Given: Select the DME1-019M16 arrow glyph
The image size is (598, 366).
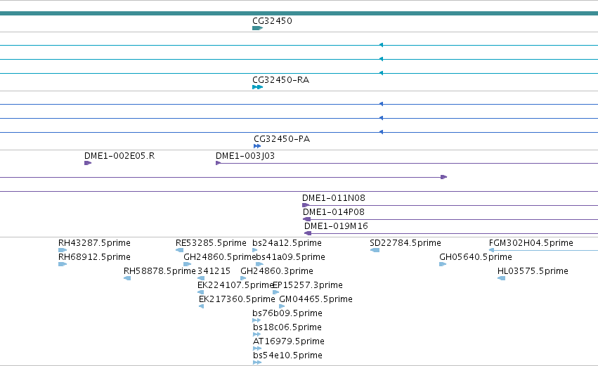Looking at the screenshot, I should [308, 234].
